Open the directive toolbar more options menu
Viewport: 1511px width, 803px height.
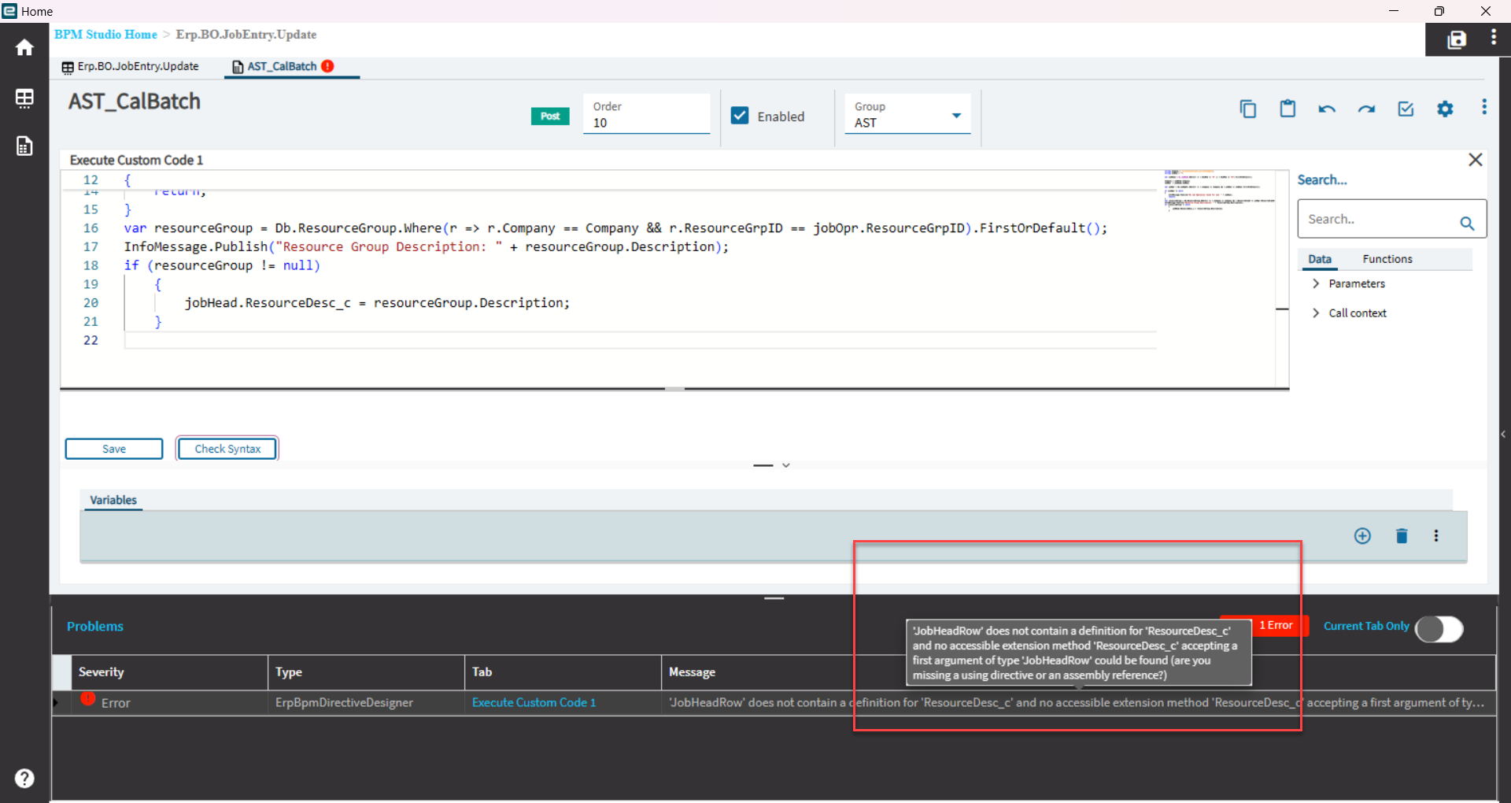1484,107
